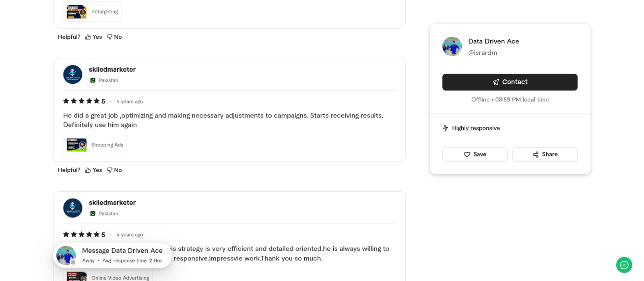This screenshot has width=644, height=281.
Task: Click the thumbs up icon under skiledmarketer's review
Action: pos(88,169)
